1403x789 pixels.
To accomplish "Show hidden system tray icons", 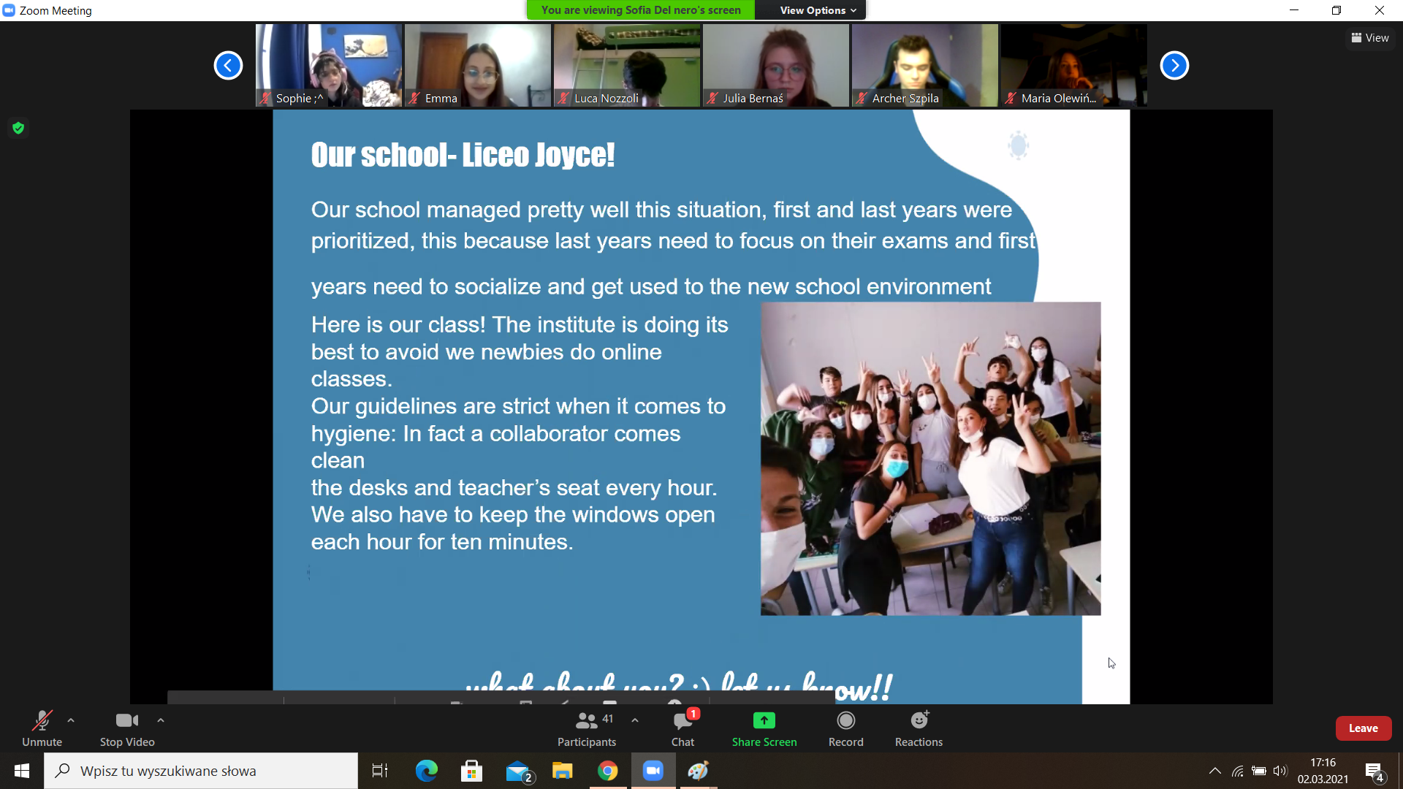I will pyautogui.click(x=1214, y=771).
